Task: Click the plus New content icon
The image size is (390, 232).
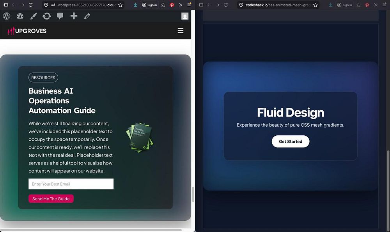Action: tap(74, 16)
